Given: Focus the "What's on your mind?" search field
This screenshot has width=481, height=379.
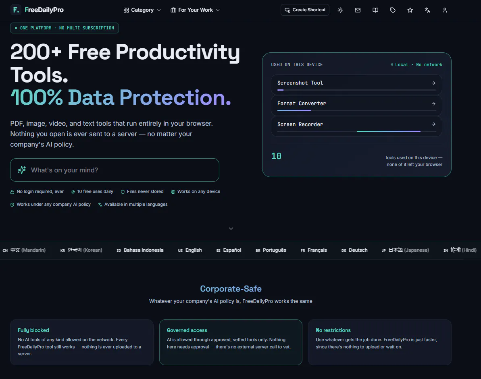Looking at the screenshot, I should (x=115, y=170).
